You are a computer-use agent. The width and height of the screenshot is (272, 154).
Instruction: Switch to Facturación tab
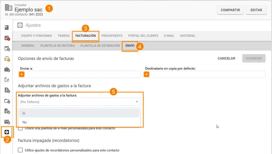point(85,36)
